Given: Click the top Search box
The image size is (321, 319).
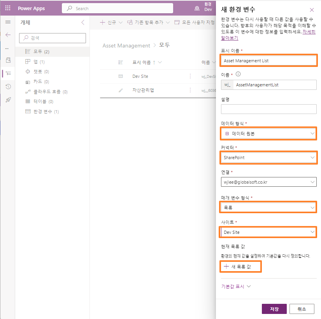Looking at the screenshot, I should pos(118,9).
